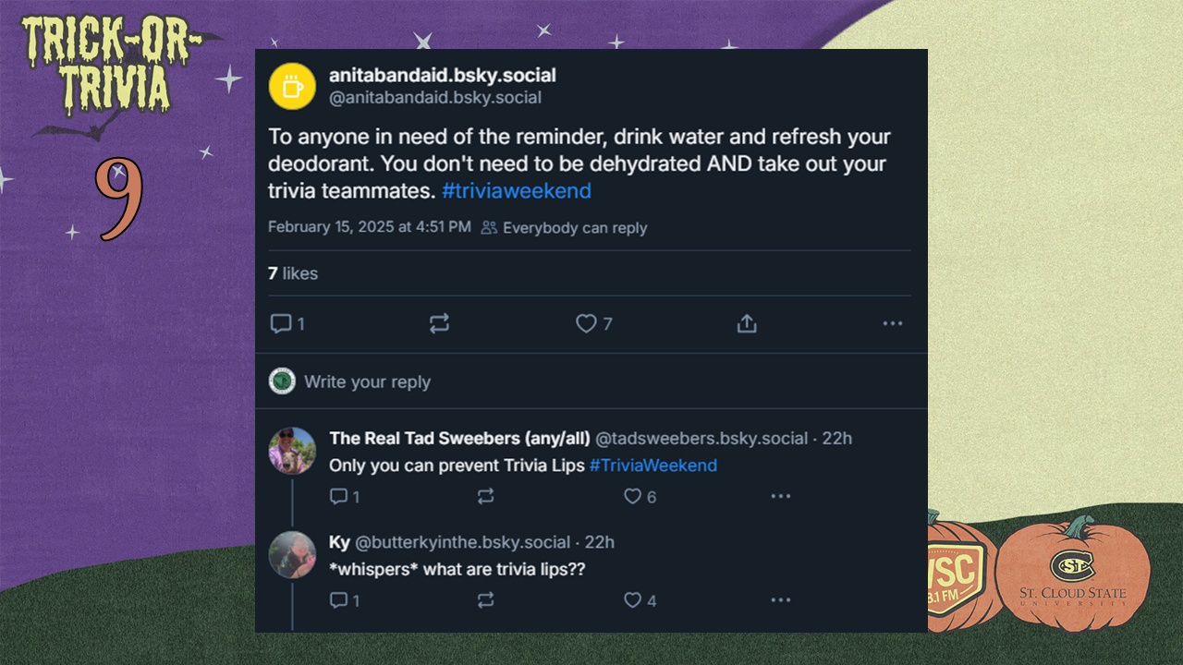The height and width of the screenshot is (665, 1183).
Task: Like Ky's reply with 4 likes
Action: [x=632, y=600]
